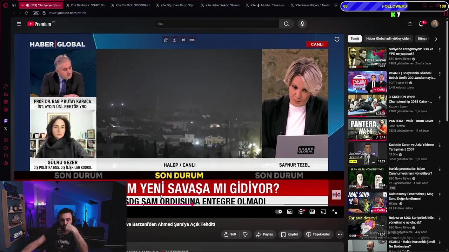Switch to theater mode
This screenshot has height=252, width=449.
pos(312,212)
